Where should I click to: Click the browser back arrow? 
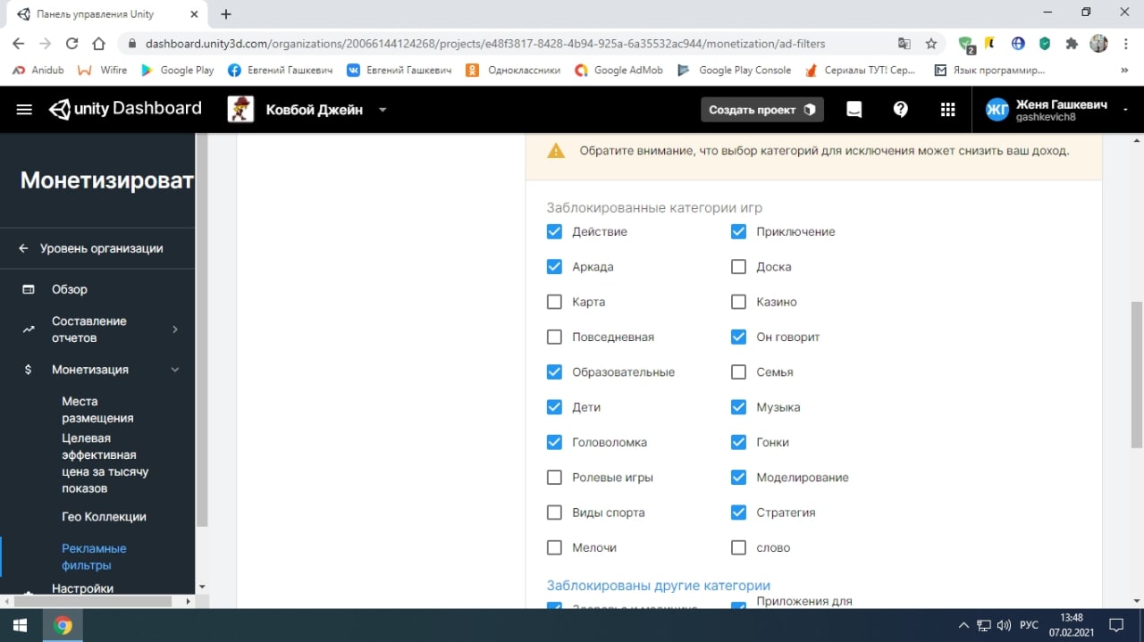[x=19, y=43]
